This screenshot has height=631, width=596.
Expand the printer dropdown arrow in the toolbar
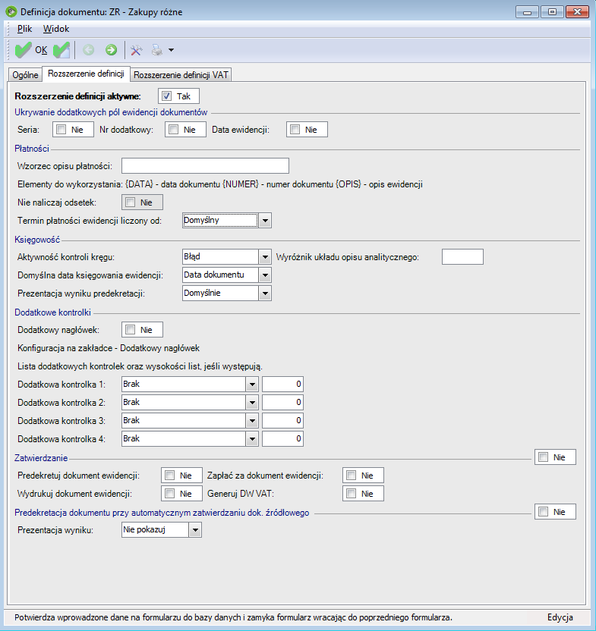(x=171, y=50)
